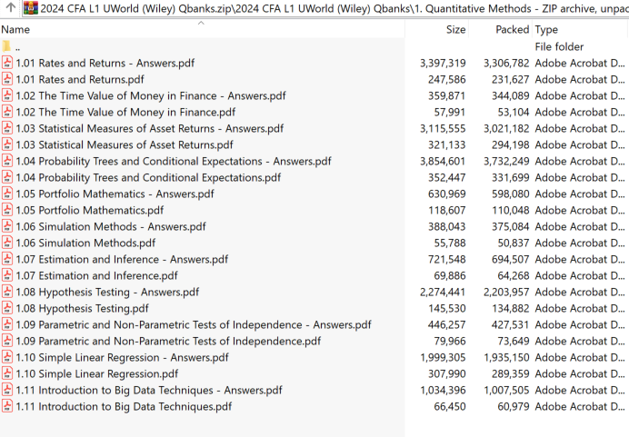The image size is (629, 437).
Task: Click the Type column header
Action: [x=546, y=30]
